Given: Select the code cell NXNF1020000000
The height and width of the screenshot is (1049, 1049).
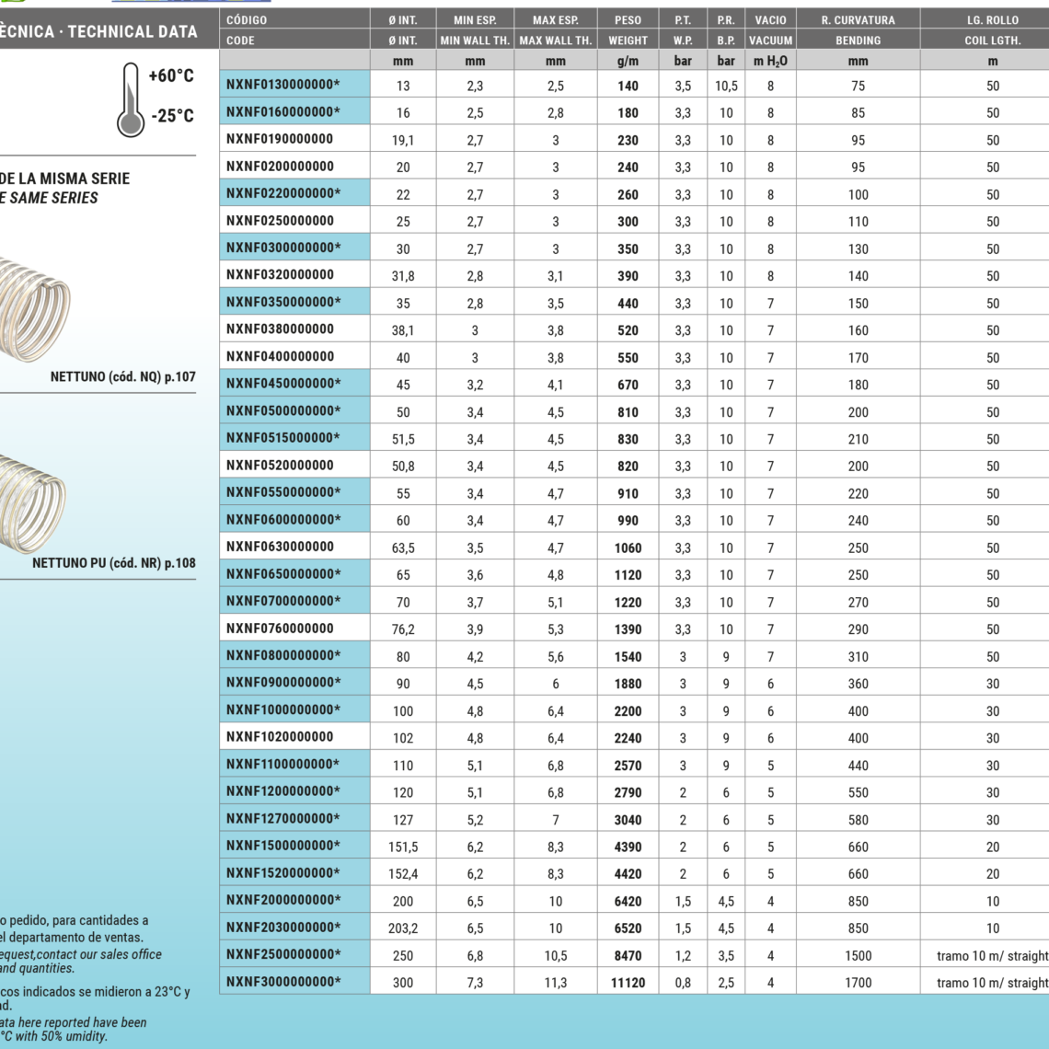Looking at the screenshot, I should point(280,737).
